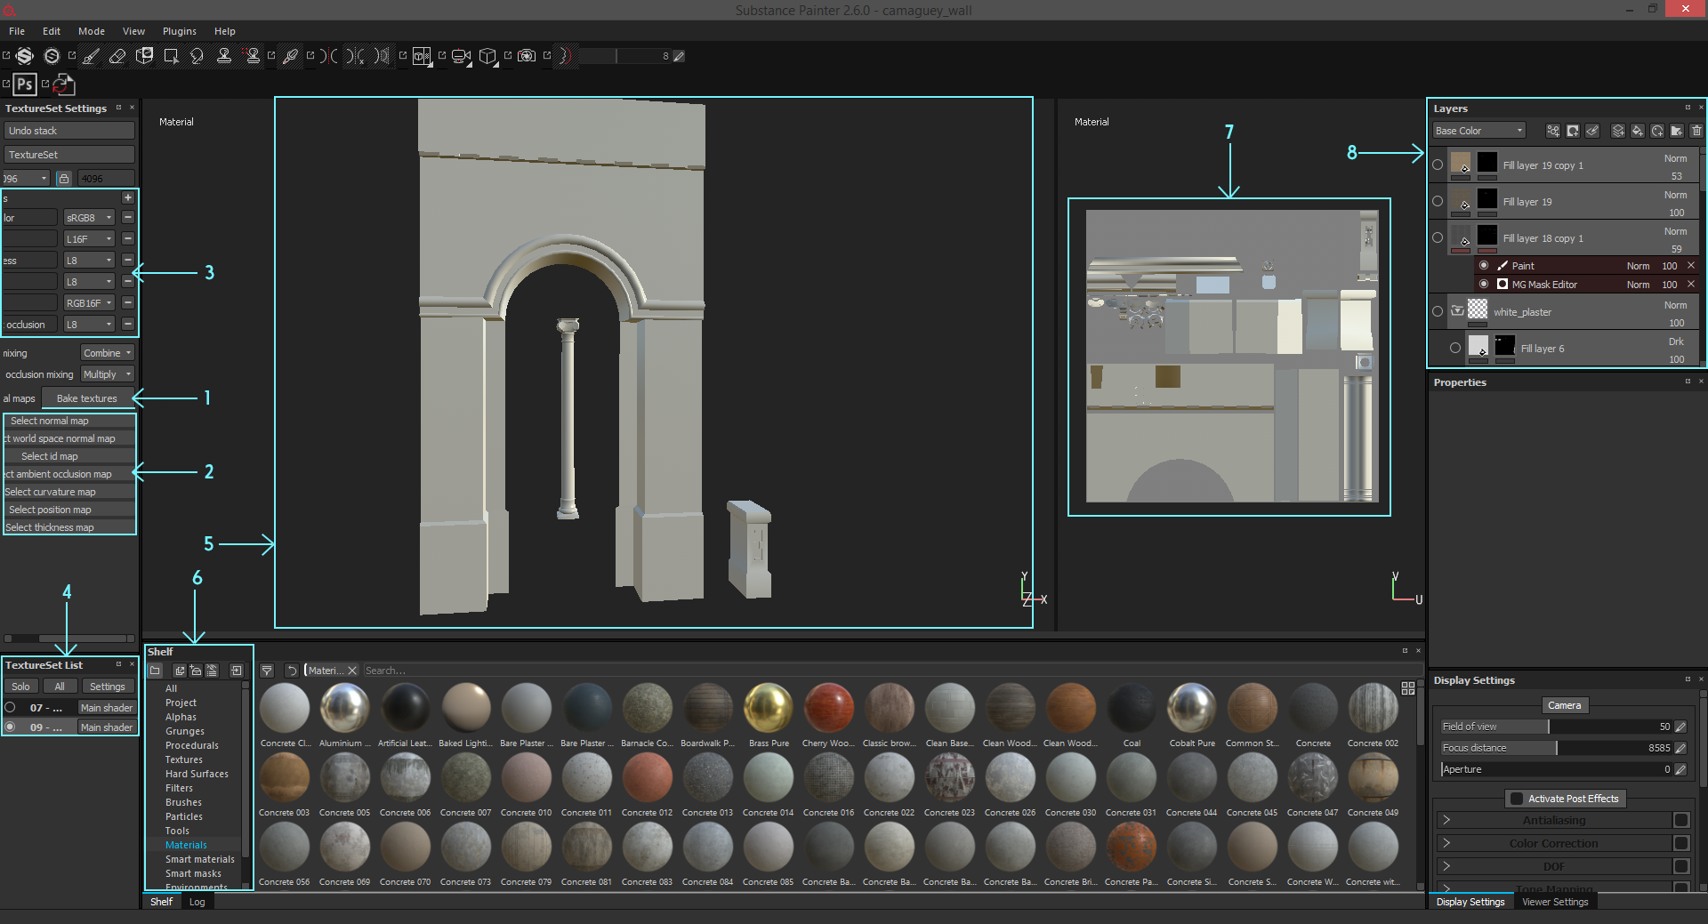Click Select normal map button

[x=69, y=421]
